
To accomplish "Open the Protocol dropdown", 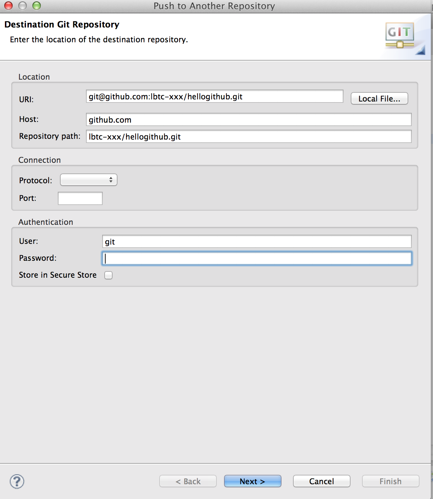I will (x=89, y=180).
